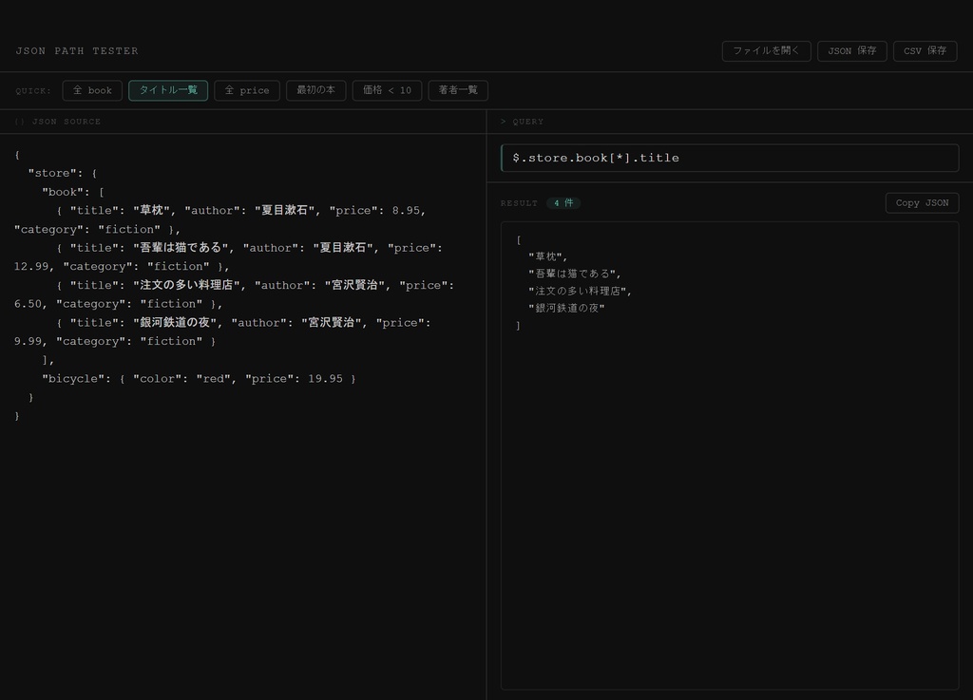Viewport: 973px width, 700px height.
Task: Click "注文の多い料理店" in the result list
Action: pyautogui.click(x=578, y=291)
